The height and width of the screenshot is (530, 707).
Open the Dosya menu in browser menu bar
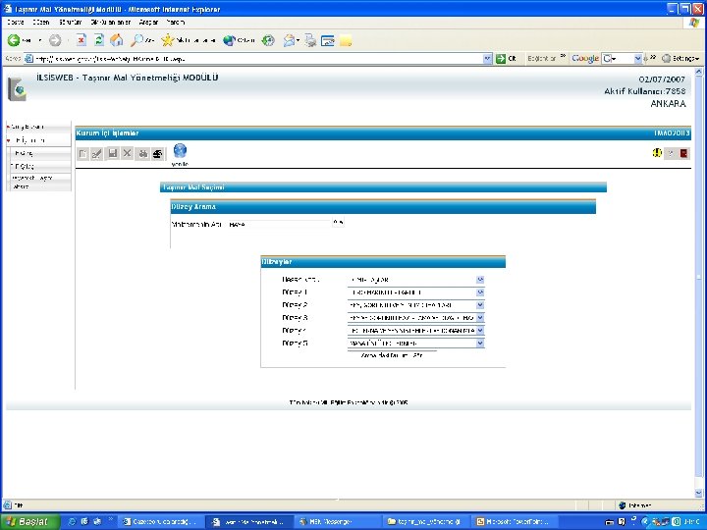point(16,22)
